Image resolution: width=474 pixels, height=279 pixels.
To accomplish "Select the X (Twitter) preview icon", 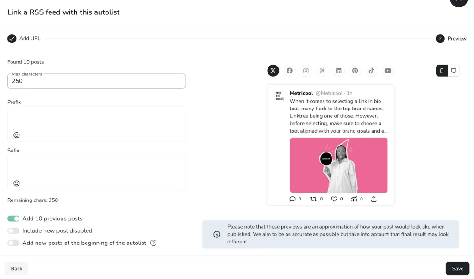I will (x=273, y=71).
